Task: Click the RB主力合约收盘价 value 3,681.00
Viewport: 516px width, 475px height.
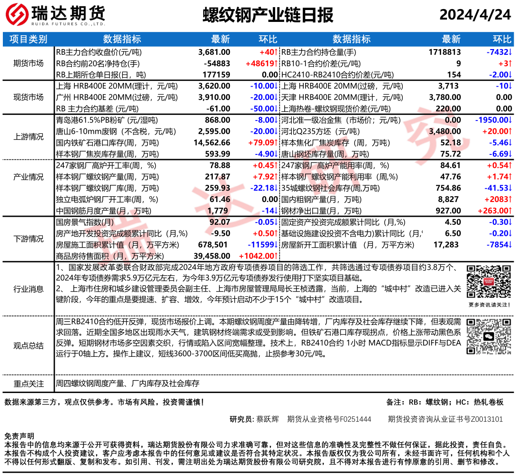Action: [214, 52]
